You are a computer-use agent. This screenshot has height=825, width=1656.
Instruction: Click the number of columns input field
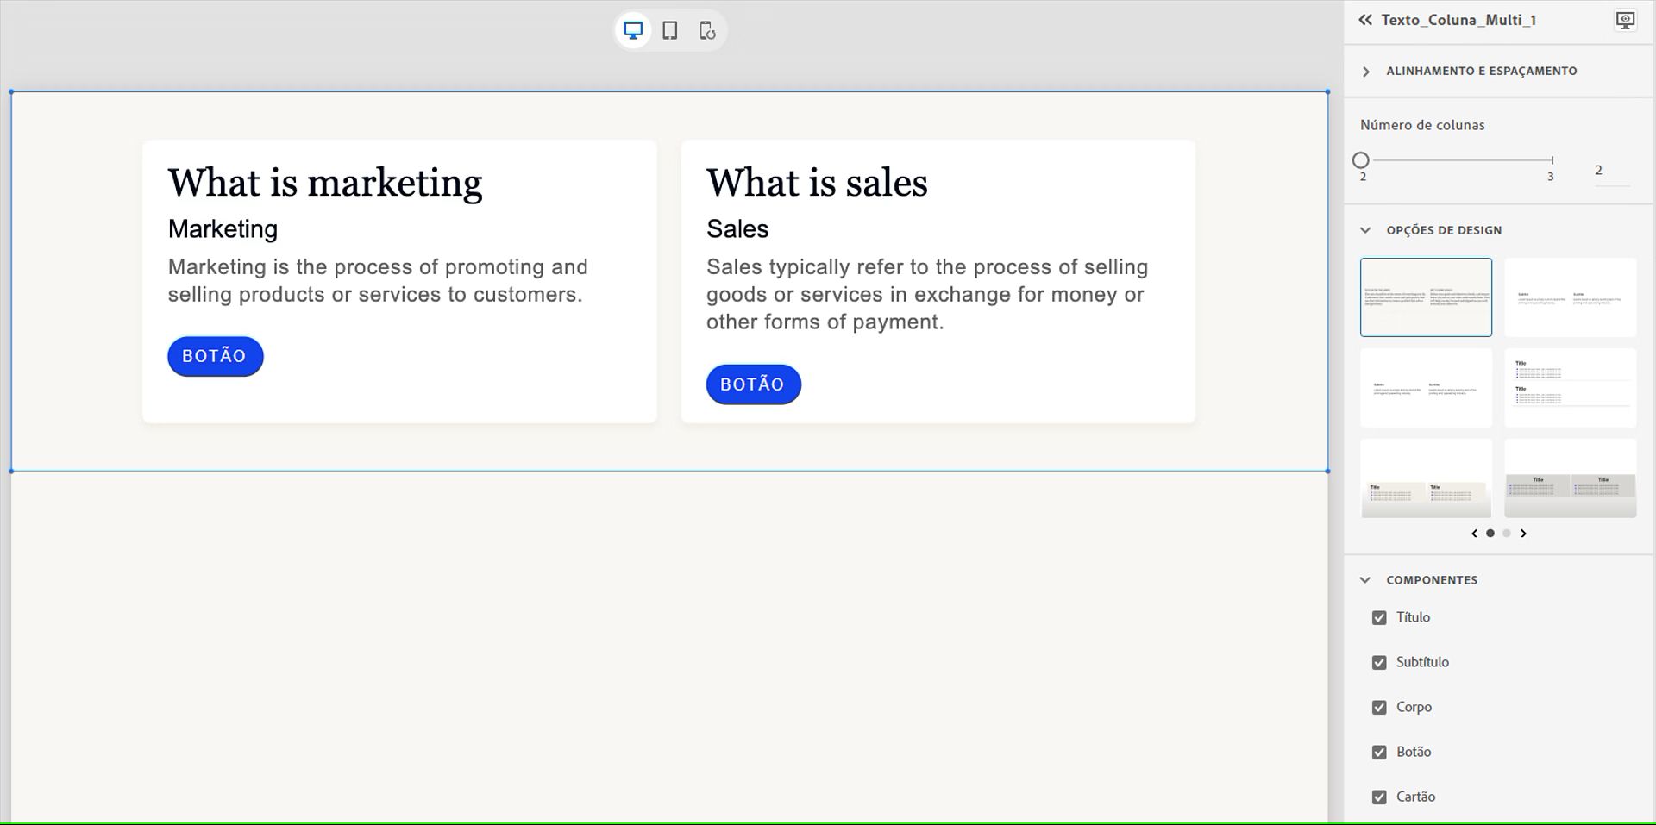tap(1611, 171)
